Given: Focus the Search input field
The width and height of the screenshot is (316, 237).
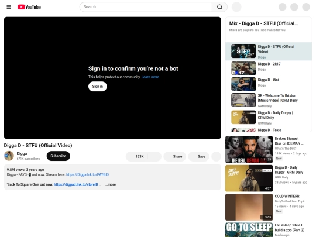Looking at the screenshot, I should pos(146,7).
